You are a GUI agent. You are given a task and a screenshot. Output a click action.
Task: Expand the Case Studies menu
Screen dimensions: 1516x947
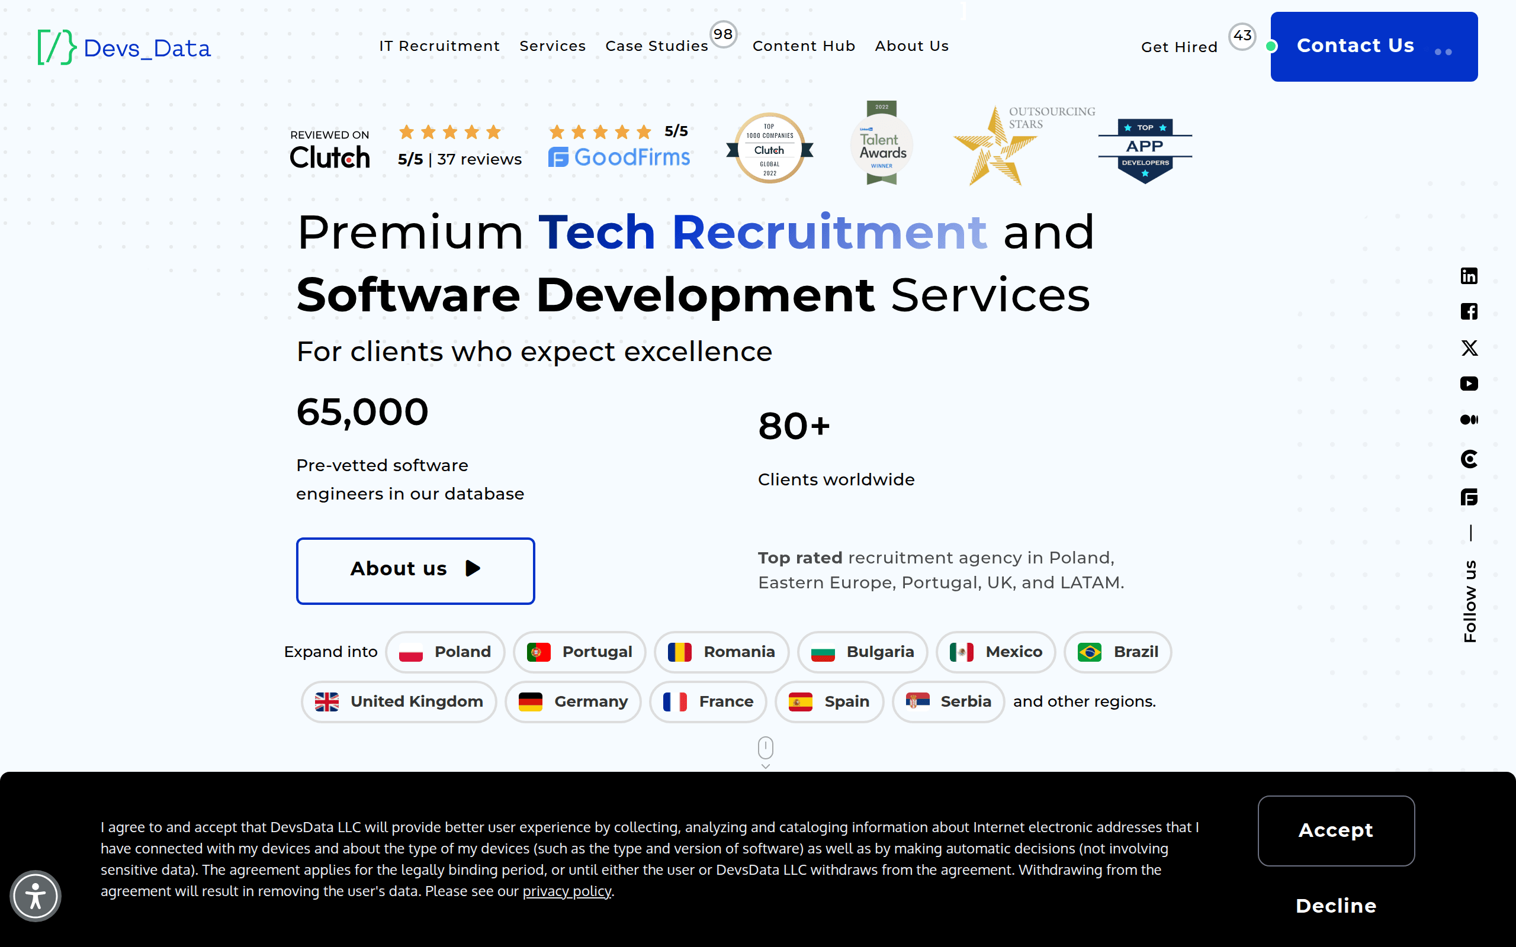pyautogui.click(x=656, y=46)
